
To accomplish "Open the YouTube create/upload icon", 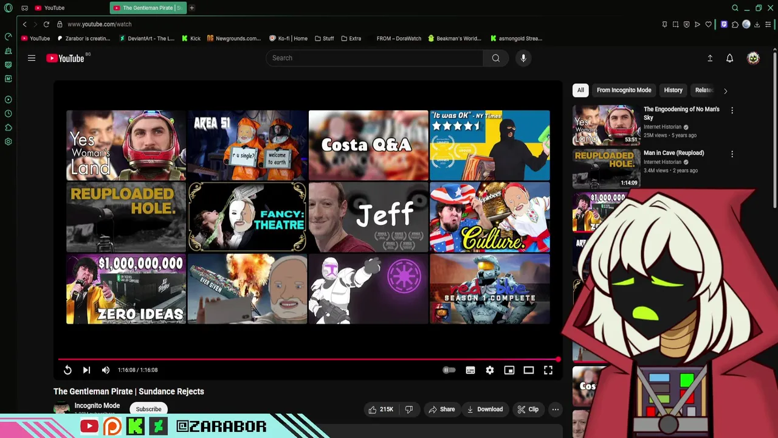I will coord(710,58).
